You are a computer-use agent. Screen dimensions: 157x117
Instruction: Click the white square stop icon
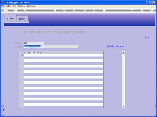104,10
